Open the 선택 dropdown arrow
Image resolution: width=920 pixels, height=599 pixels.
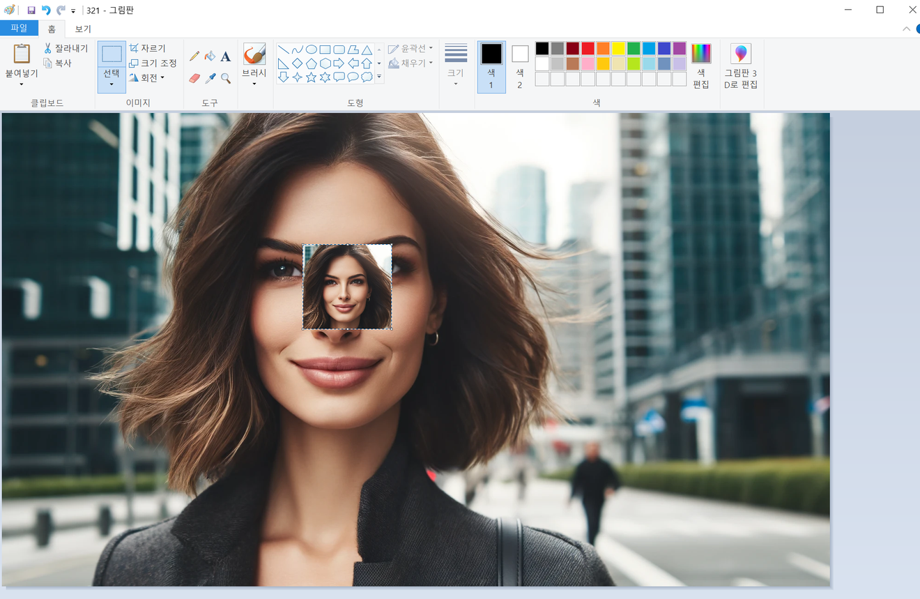(x=112, y=84)
